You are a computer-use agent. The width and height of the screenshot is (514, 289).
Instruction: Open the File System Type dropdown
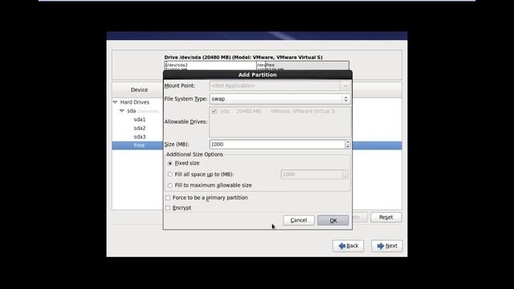[279, 99]
